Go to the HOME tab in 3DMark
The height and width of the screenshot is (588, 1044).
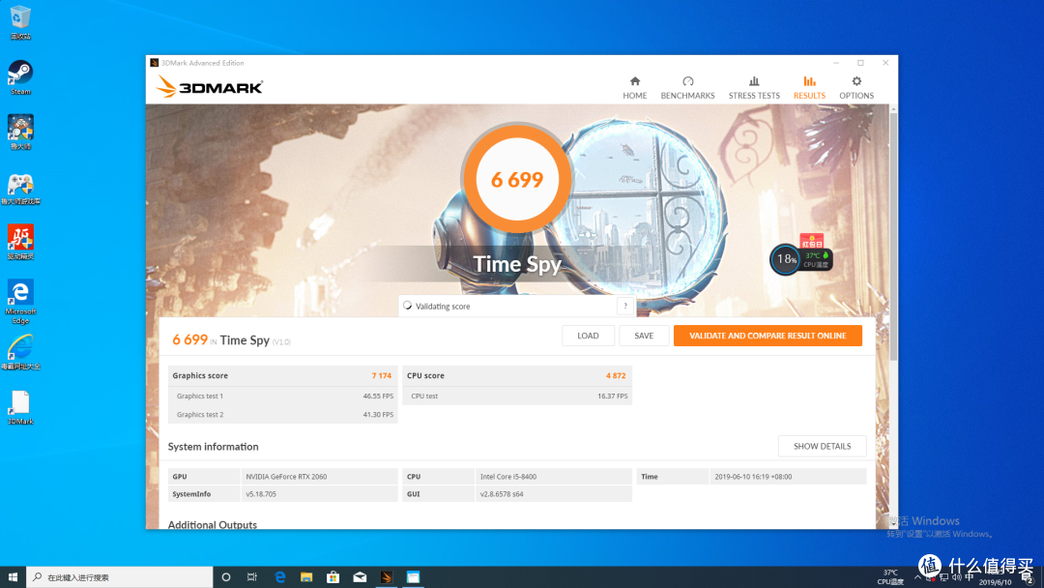coord(634,88)
